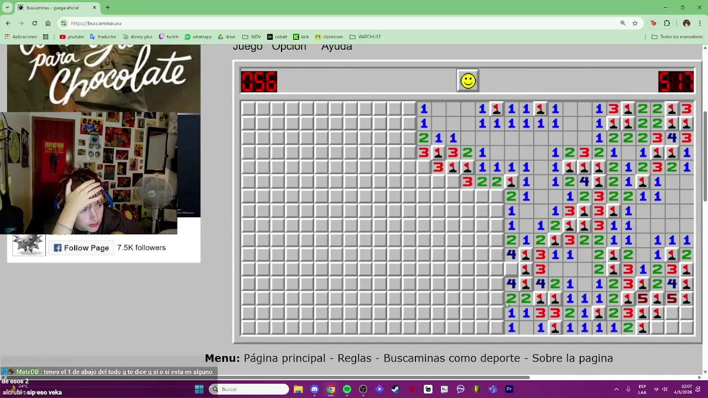Open the Página principal link
Image resolution: width=708 pixels, height=398 pixels.
[285, 358]
